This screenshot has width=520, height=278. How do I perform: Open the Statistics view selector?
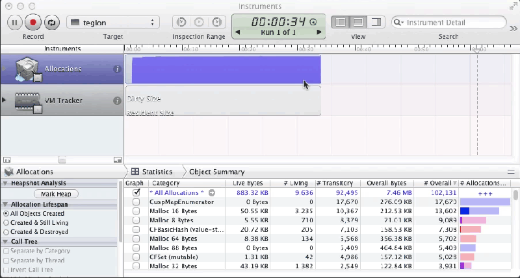tap(152, 172)
